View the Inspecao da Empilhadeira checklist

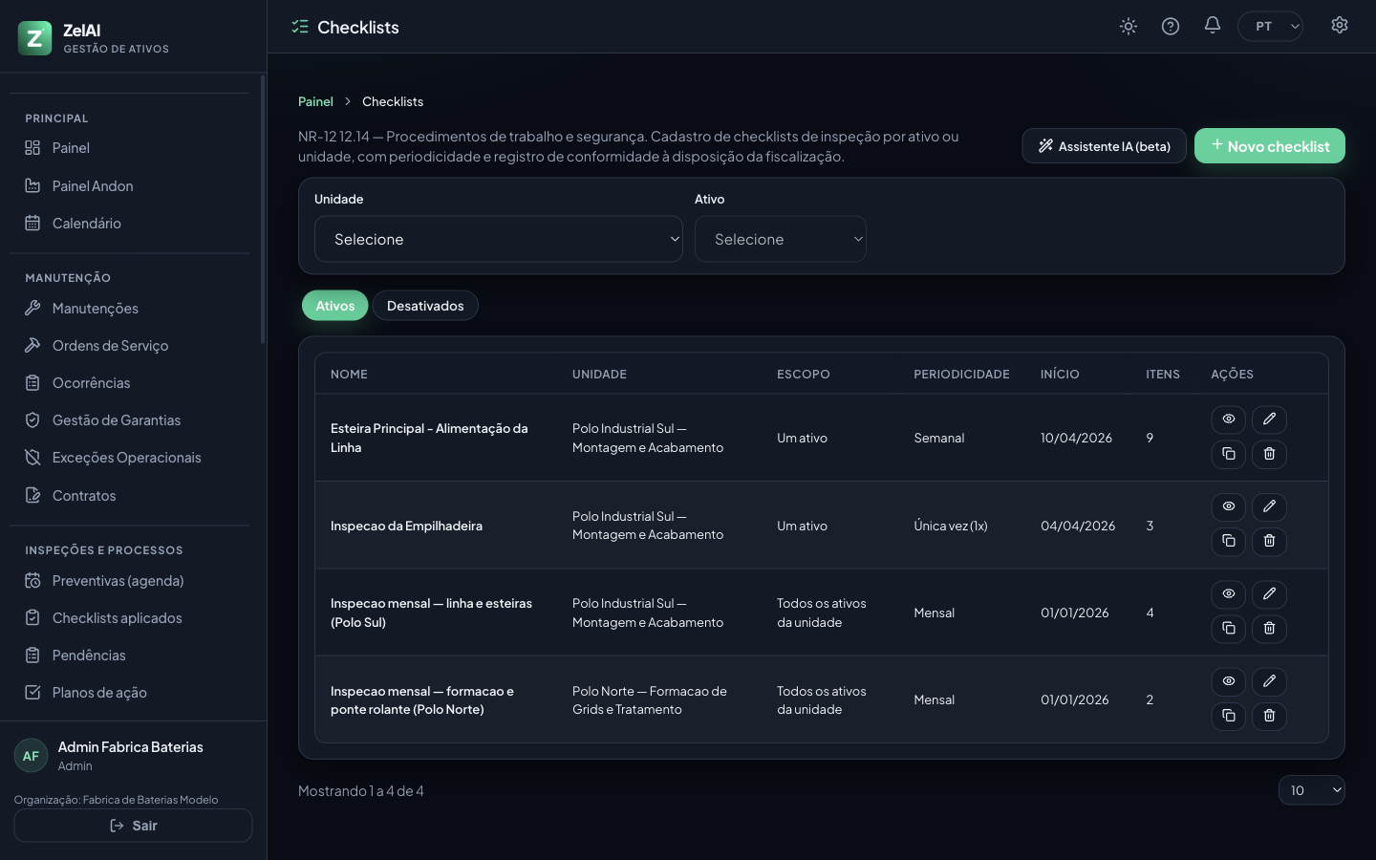click(x=1229, y=506)
